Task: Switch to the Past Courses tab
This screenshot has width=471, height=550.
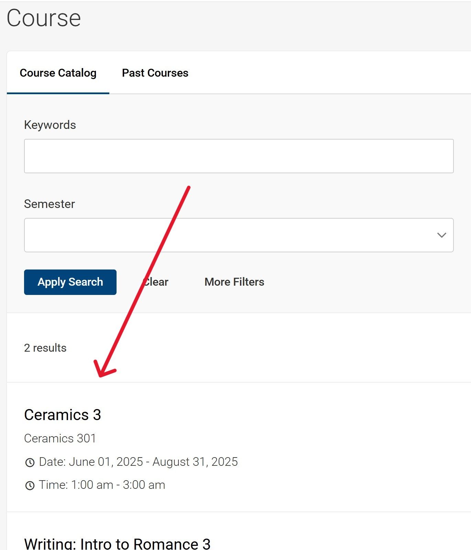Action: tap(155, 73)
